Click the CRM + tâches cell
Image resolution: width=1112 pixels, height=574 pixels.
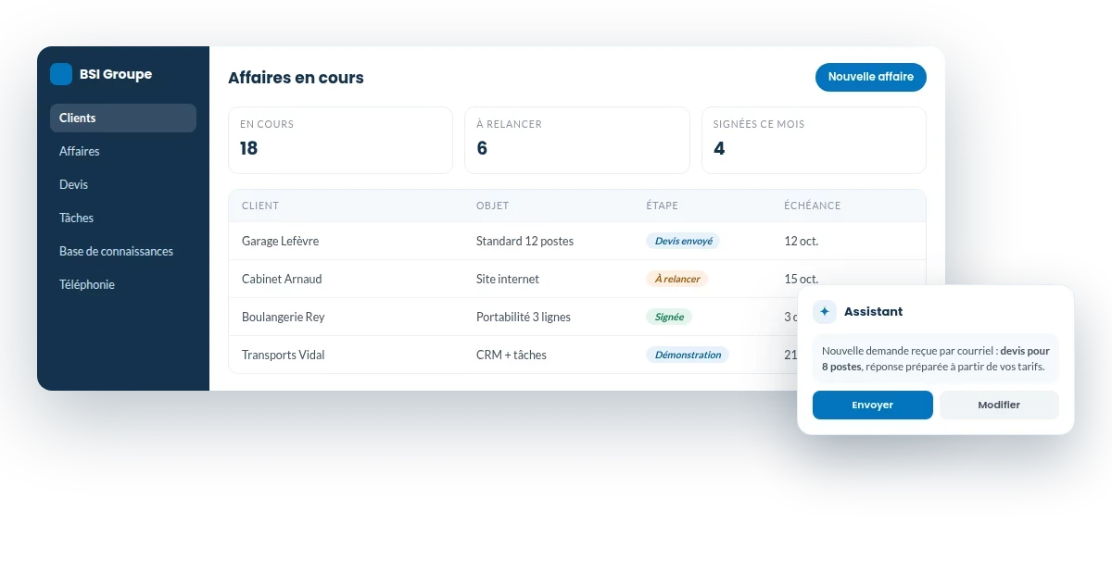coord(512,355)
